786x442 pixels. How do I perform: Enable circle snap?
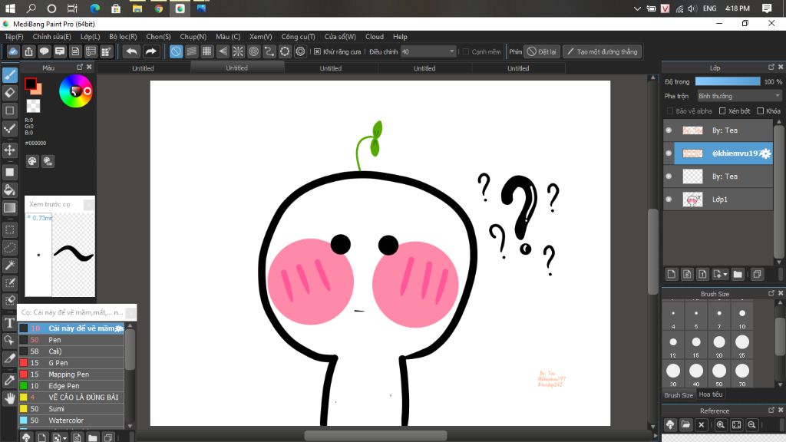(253, 51)
